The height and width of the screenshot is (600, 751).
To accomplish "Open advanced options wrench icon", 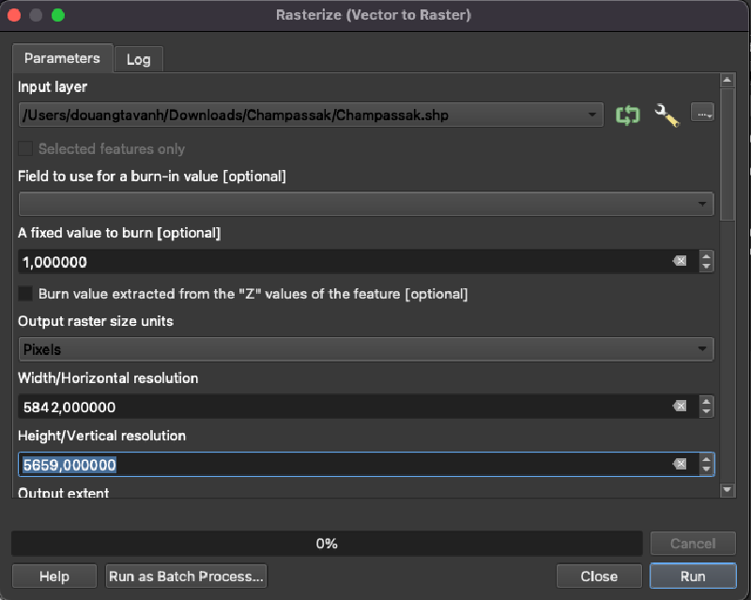I will pyautogui.click(x=667, y=115).
